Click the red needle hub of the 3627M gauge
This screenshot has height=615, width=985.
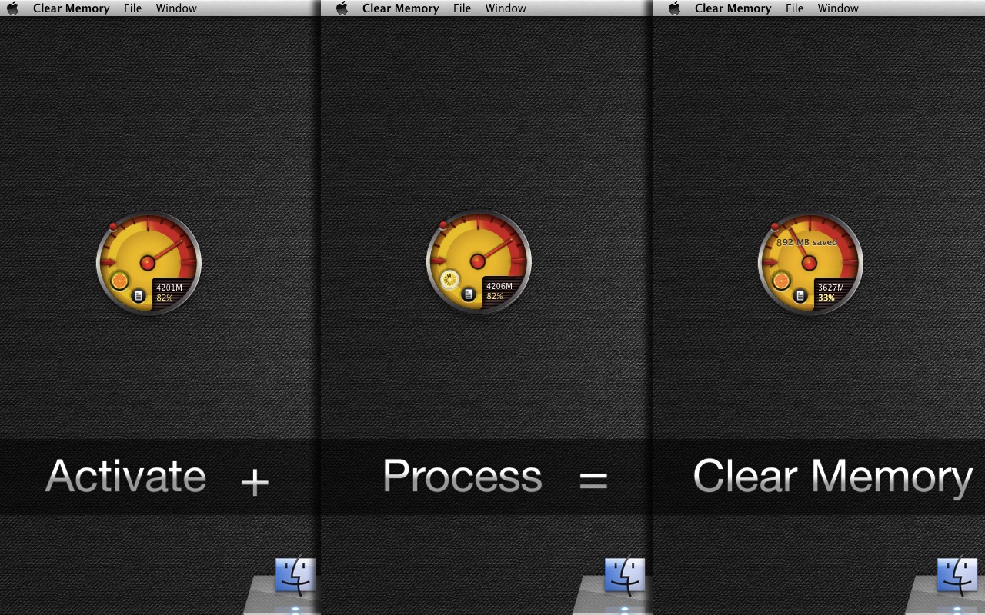click(810, 263)
